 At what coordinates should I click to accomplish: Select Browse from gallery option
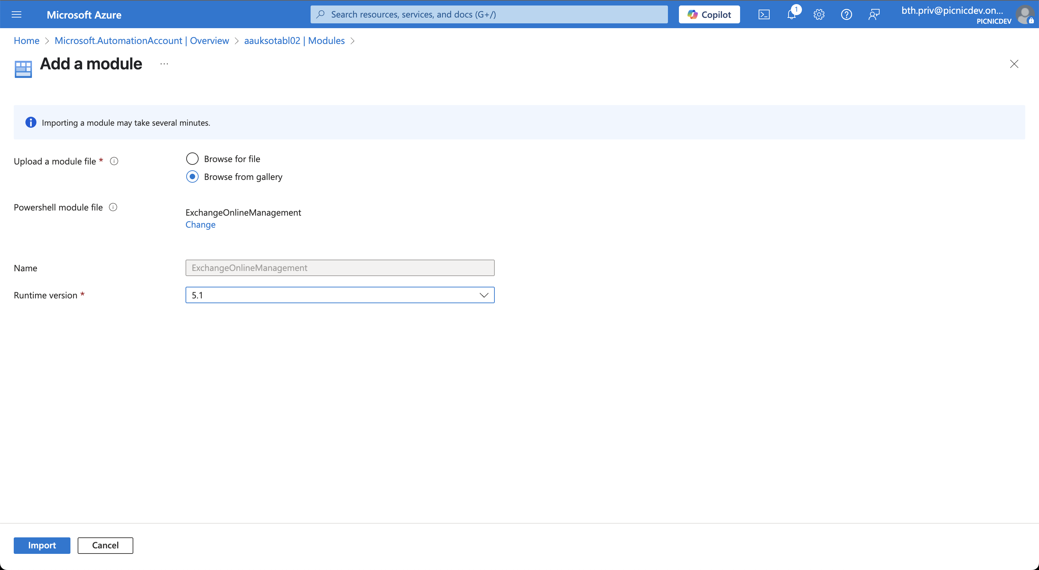point(192,176)
